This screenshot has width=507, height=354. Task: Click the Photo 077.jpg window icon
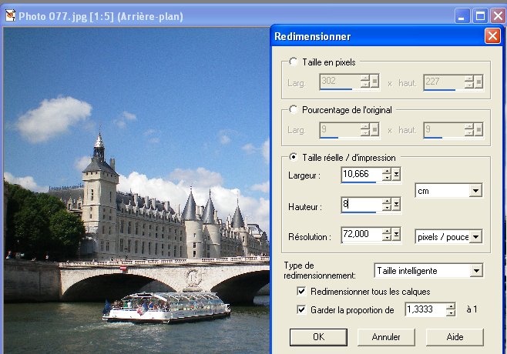(10, 15)
